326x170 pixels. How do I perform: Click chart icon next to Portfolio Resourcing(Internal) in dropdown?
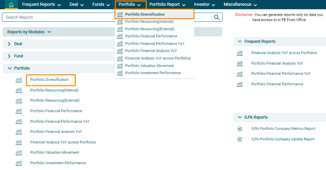(x=120, y=22)
